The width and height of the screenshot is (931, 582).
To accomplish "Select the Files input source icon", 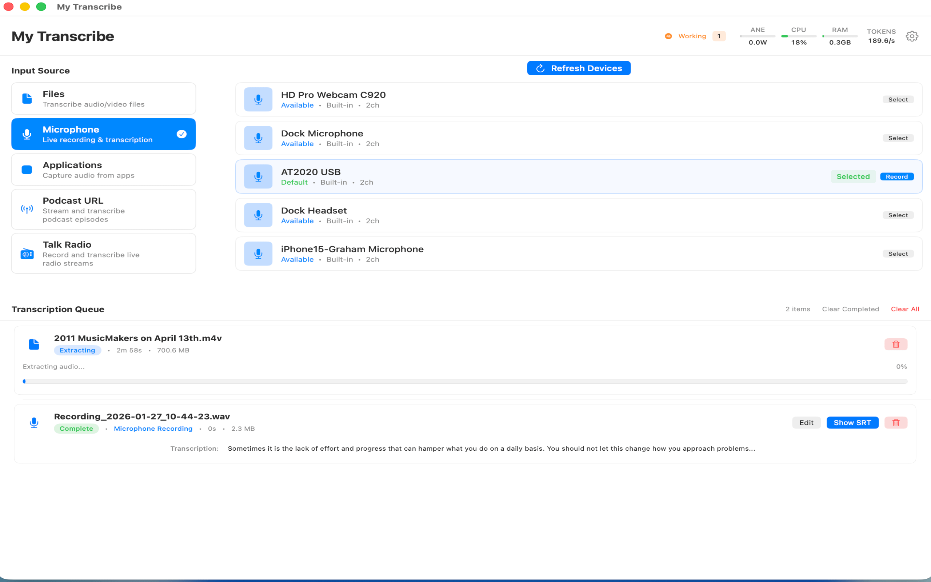I will coord(27,99).
